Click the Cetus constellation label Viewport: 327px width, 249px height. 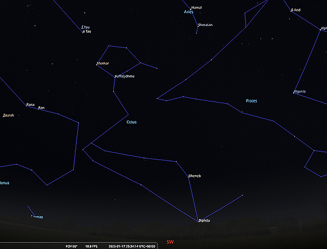pos(131,122)
